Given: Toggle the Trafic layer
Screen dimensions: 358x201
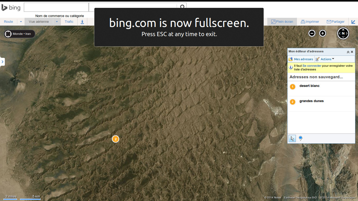Looking at the screenshot, I should pyautogui.click(x=69, y=22).
